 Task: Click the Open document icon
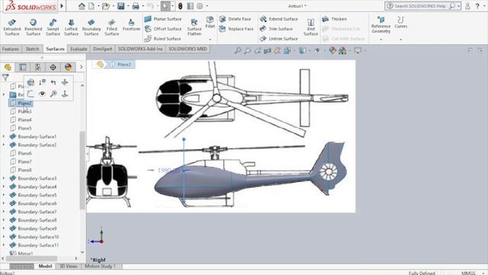coord(105,6)
